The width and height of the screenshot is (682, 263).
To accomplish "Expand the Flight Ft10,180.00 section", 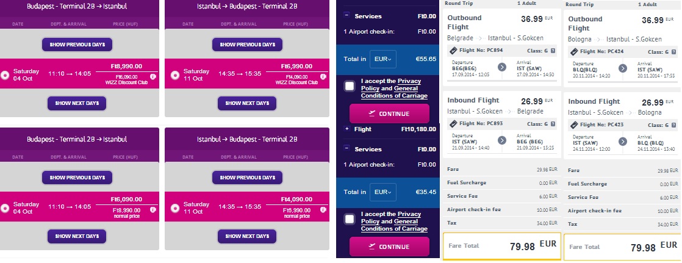I will coord(346,129).
